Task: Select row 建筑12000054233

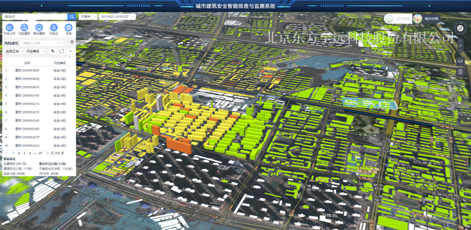Action: [x=39, y=112]
